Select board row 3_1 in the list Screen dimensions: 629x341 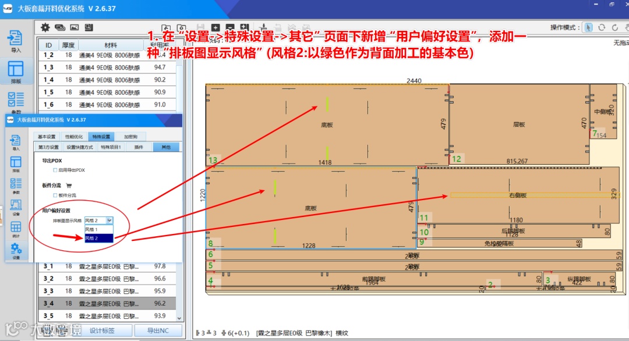pyautogui.click(x=108, y=266)
